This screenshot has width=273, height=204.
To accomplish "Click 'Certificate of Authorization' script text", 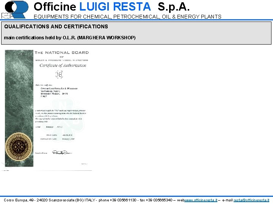I will click(x=63, y=65).
